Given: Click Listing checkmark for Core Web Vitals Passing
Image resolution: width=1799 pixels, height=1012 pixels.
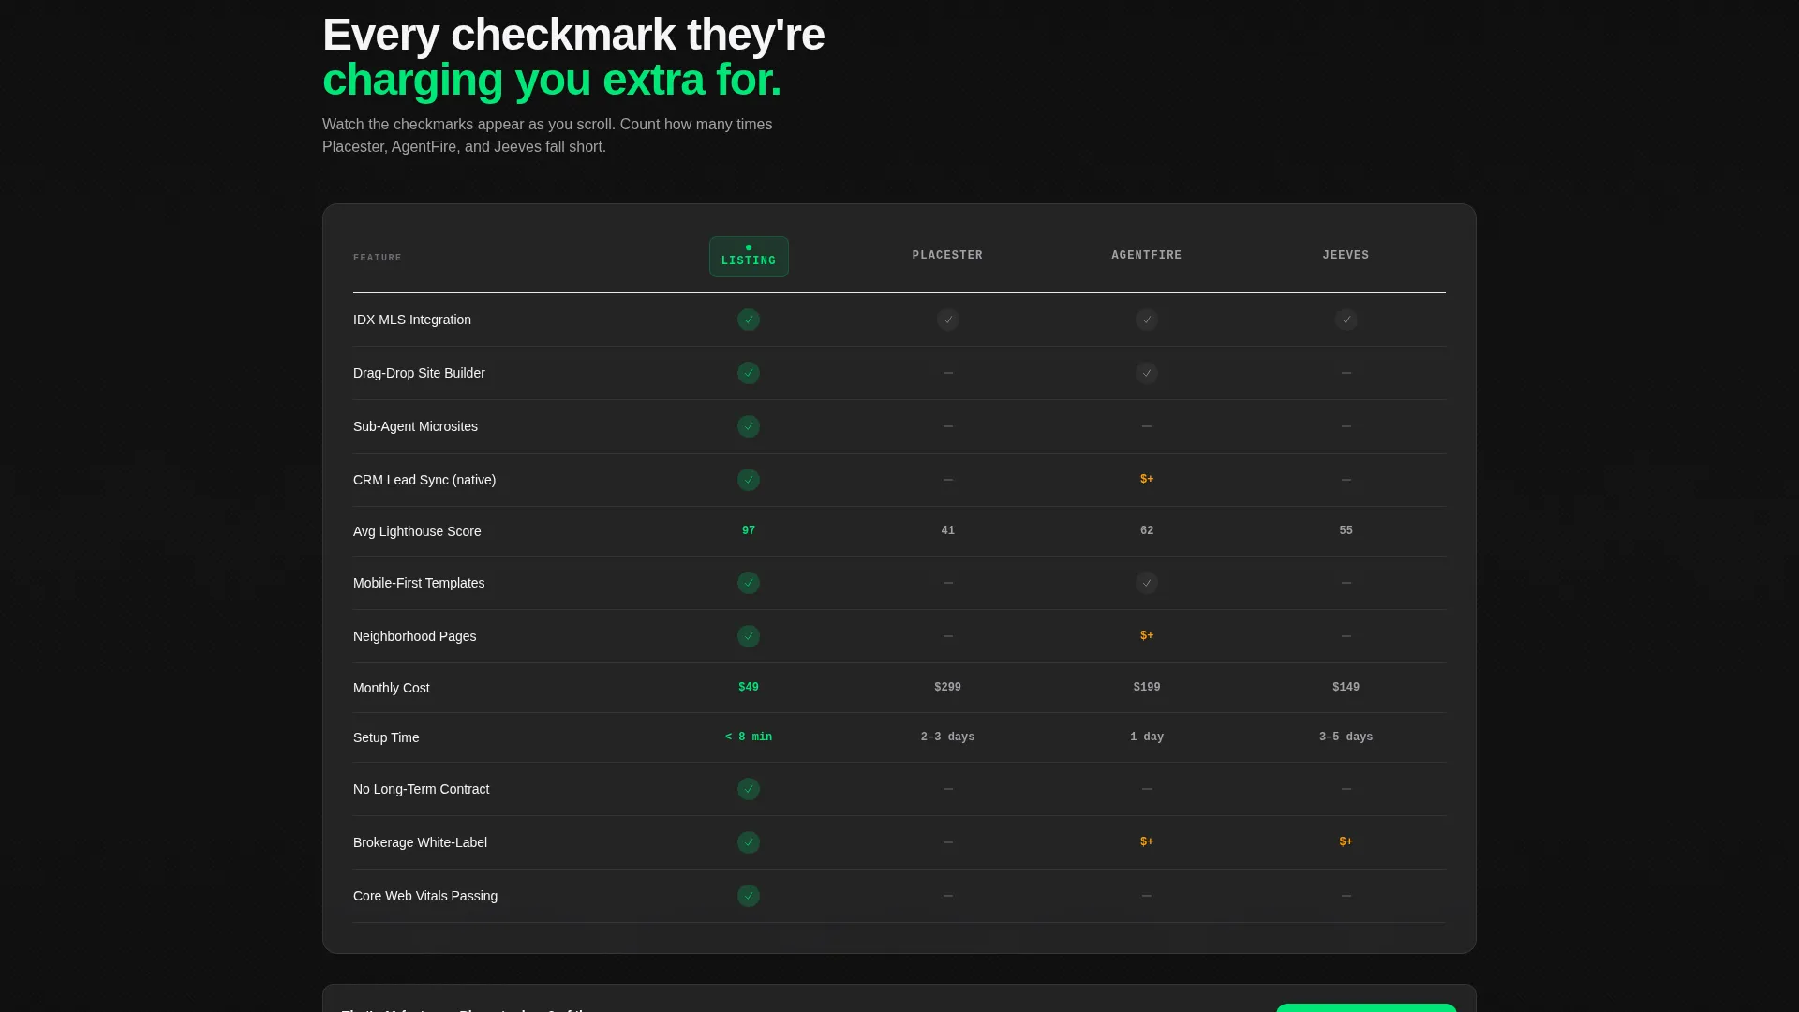Looking at the screenshot, I should point(749,896).
